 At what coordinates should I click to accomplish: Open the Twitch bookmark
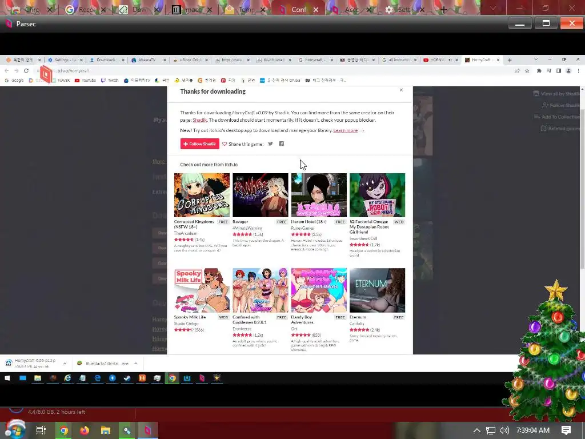(110, 80)
